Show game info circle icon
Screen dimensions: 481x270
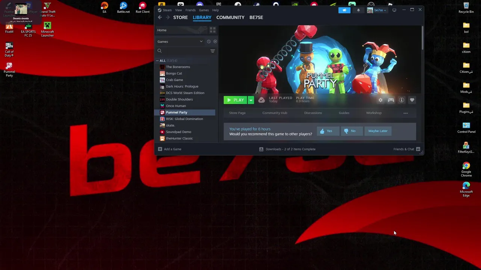401,100
